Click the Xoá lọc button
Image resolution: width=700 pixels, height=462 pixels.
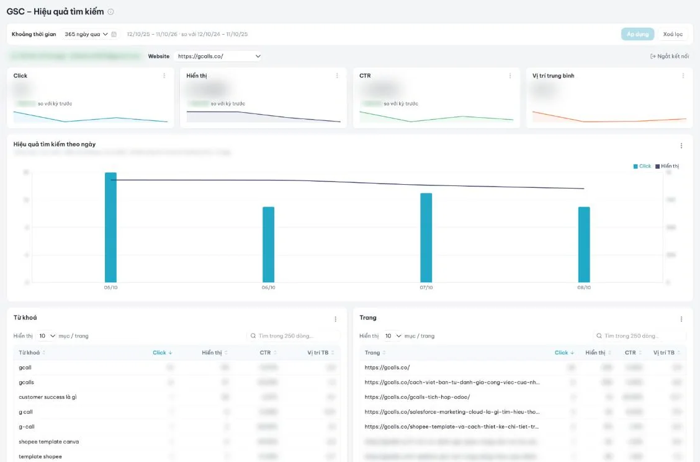tap(672, 34)
